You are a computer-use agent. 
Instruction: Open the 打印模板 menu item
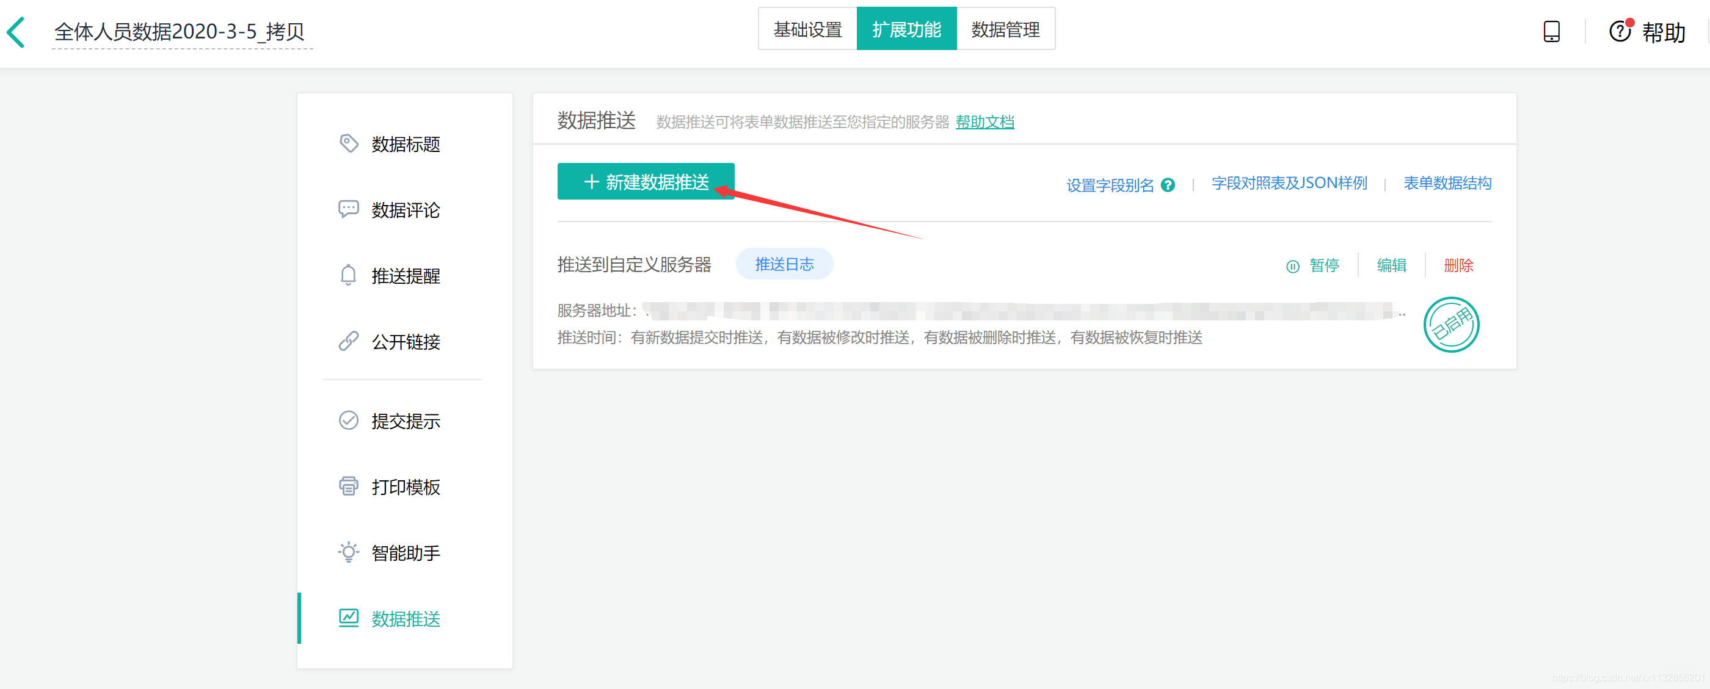click(405, 487)
